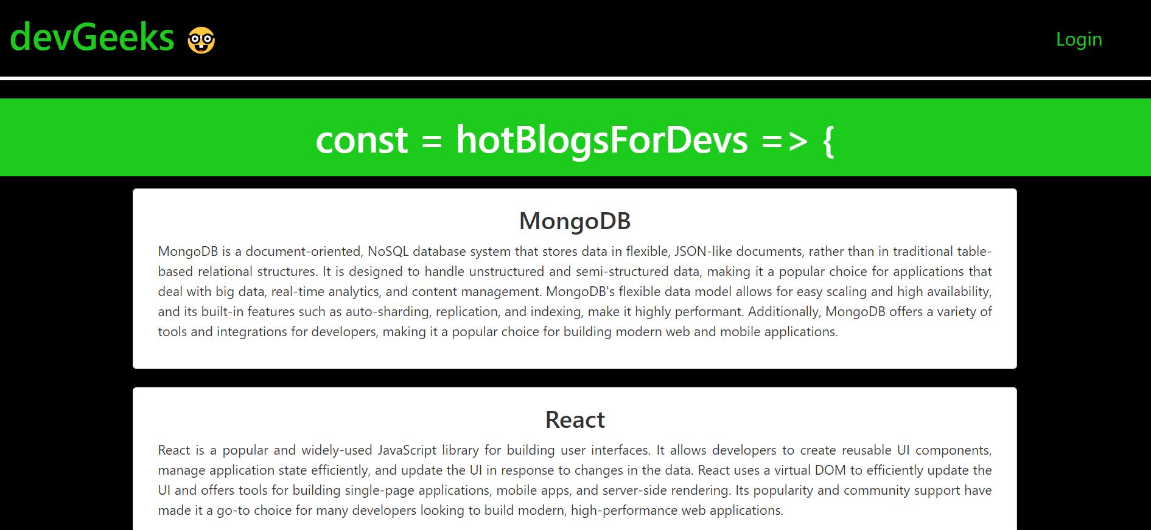Select the React card heading
This screenshot has height=530, width=1151.
coord(575,419)
